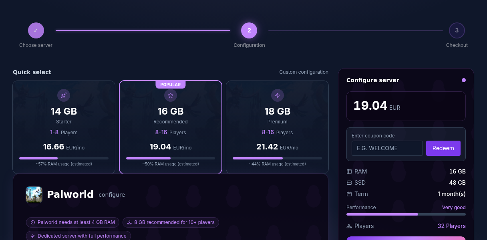The width and height of the screenshot is (487, 240).
Task: Click the RAM icon in Configure server
Action: tap(349, 171)
